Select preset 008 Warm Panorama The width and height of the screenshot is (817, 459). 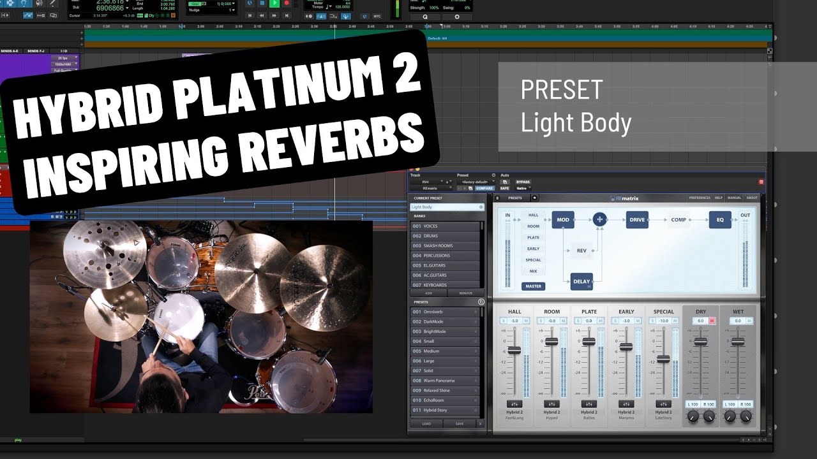coord(445,381)
